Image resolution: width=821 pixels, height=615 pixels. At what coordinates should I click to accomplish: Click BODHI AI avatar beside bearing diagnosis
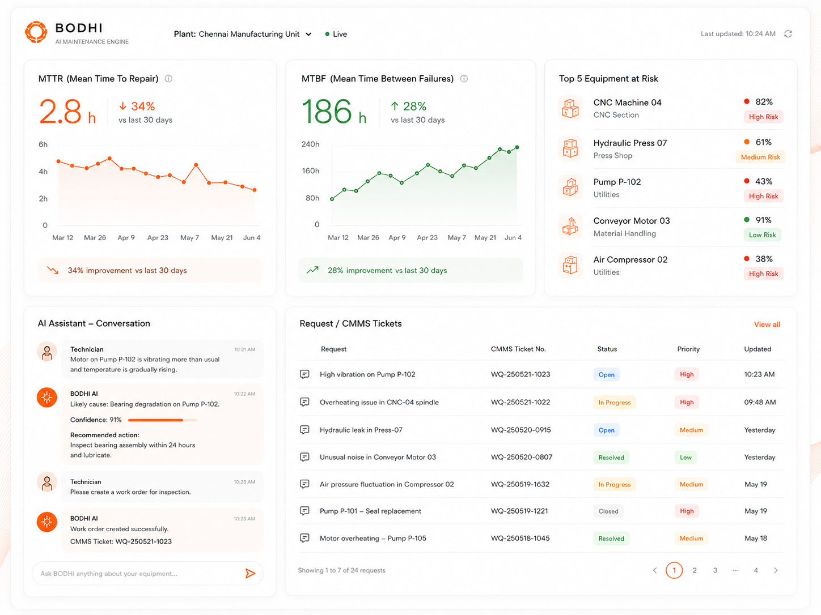pyautogui.click(x=47, y=398)
